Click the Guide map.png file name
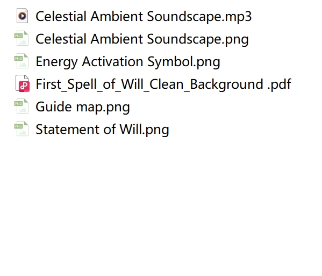This screenshot has height=276, width=322. [x=83, y=107]
